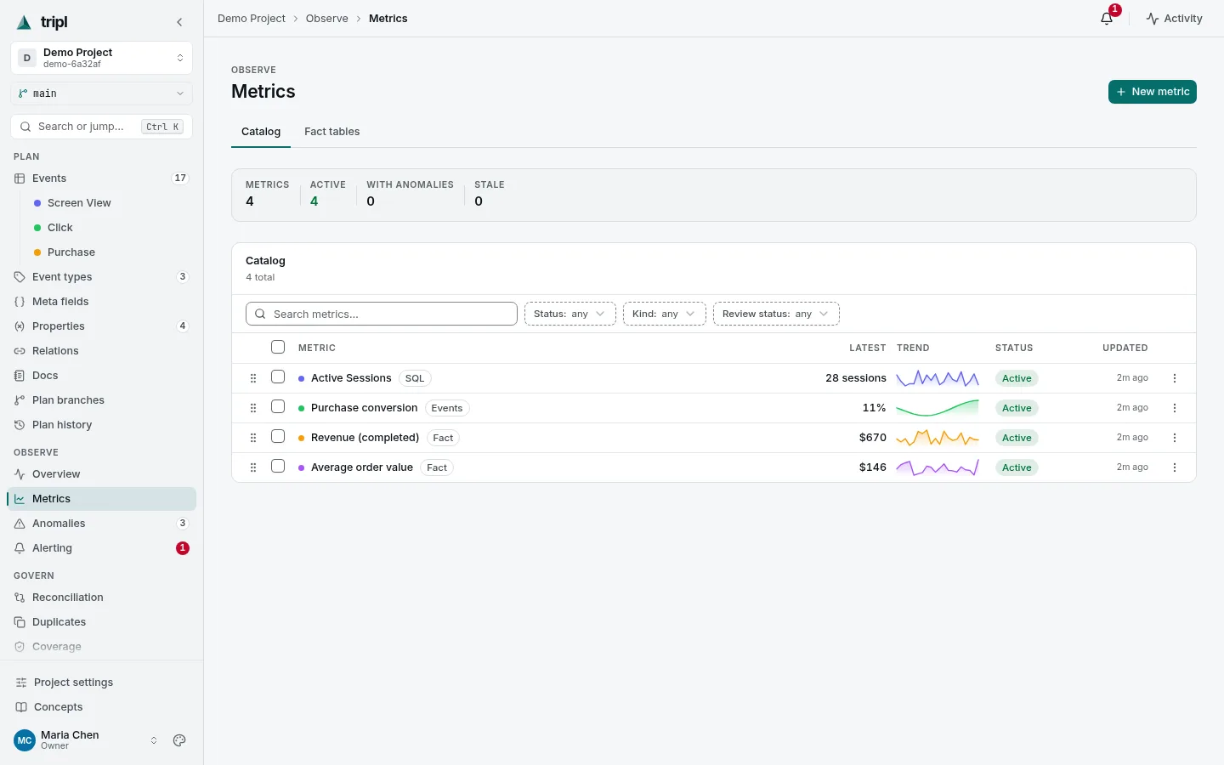1224x765 pixels.
Task: Switch to the Catalog tab
Action: point(261,132)
